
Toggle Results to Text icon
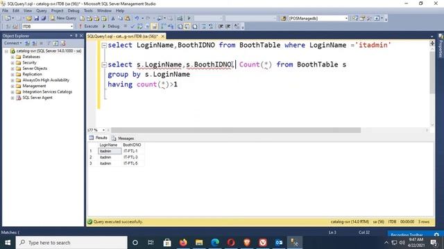pos(180,26)
